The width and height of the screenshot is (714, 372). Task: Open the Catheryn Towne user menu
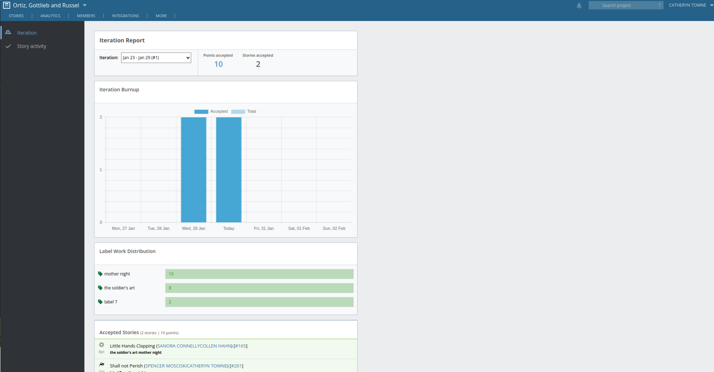click(x=690, y=5)
